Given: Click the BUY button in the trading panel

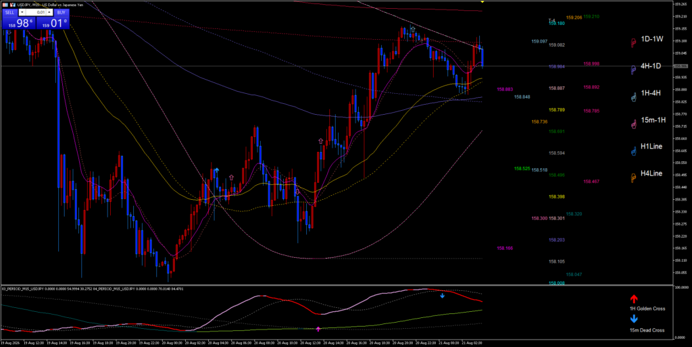Looking at the screenshot, I should (61, 12).
